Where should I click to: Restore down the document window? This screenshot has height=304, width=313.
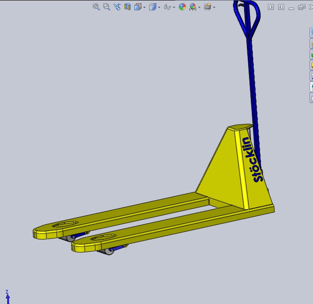[301, 7]
